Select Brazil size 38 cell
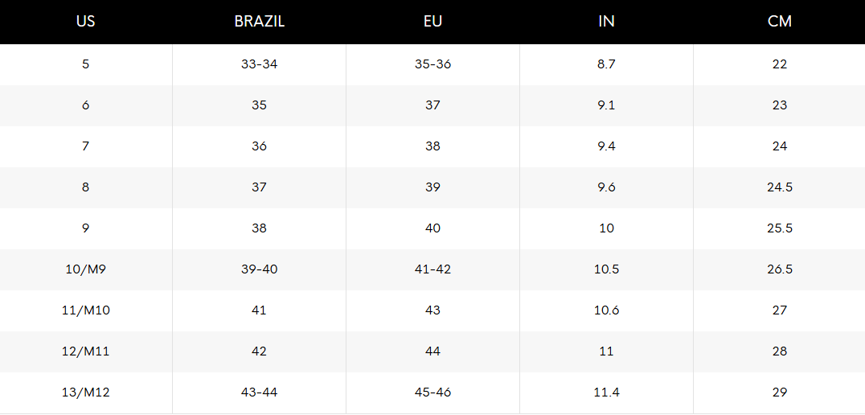Screen dimensions: 865x415 [259, 228]
